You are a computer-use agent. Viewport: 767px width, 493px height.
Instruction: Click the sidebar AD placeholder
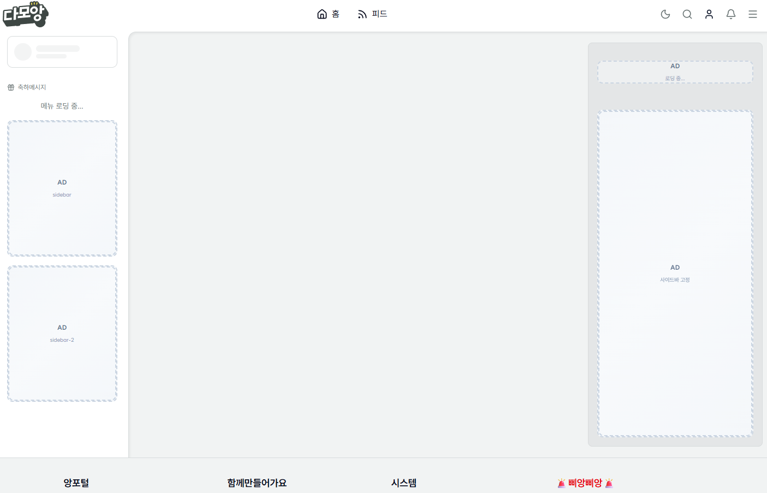[62, 188]
